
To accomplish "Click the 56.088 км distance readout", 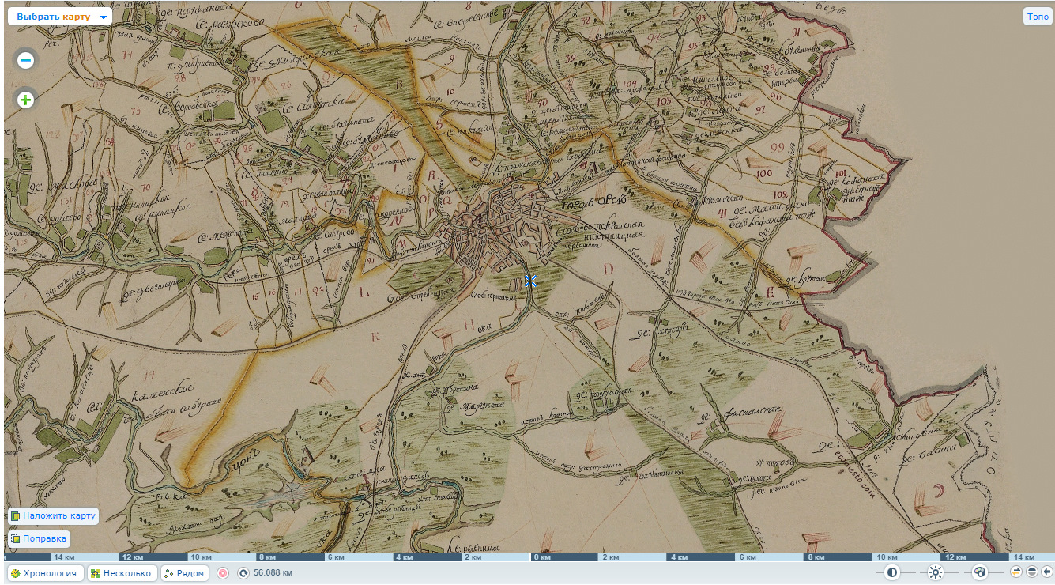I will (273, 573).
